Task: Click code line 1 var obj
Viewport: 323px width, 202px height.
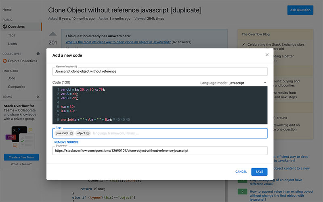Action: 83,90
